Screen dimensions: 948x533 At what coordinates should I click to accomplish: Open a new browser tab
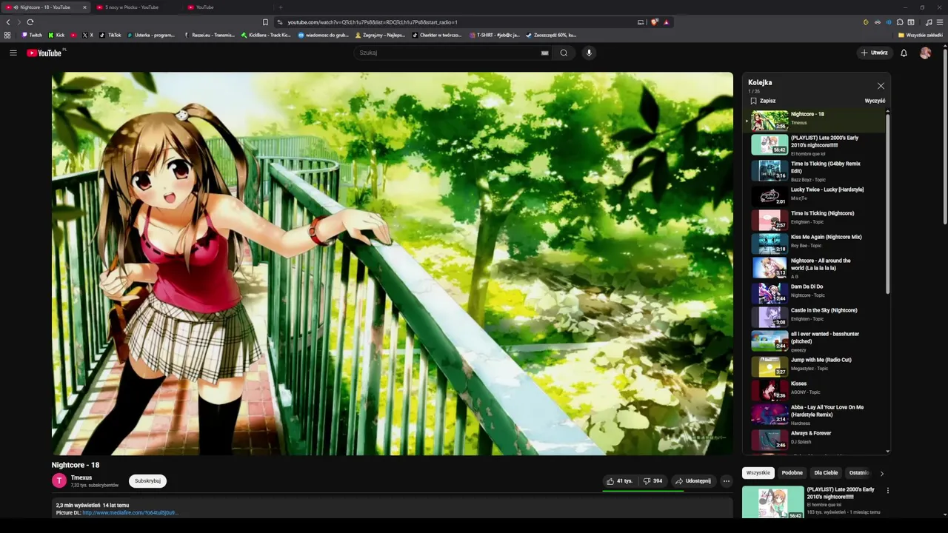coord(280,7)
